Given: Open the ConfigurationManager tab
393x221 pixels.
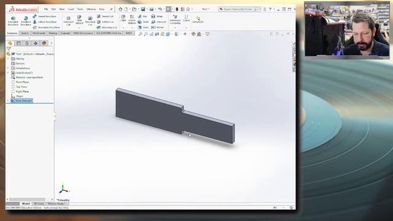Looking at the screenshot, I should tap(27, 44).
